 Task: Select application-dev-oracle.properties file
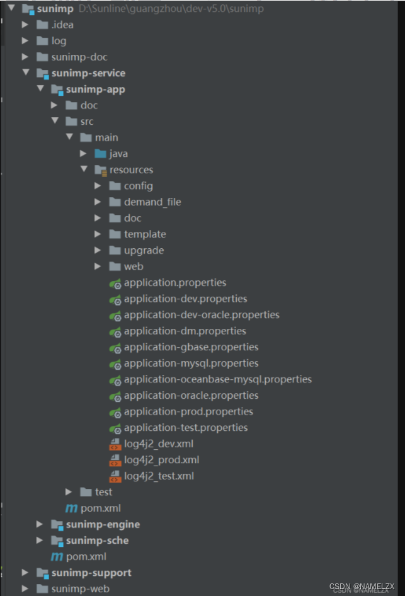(201, 315)
